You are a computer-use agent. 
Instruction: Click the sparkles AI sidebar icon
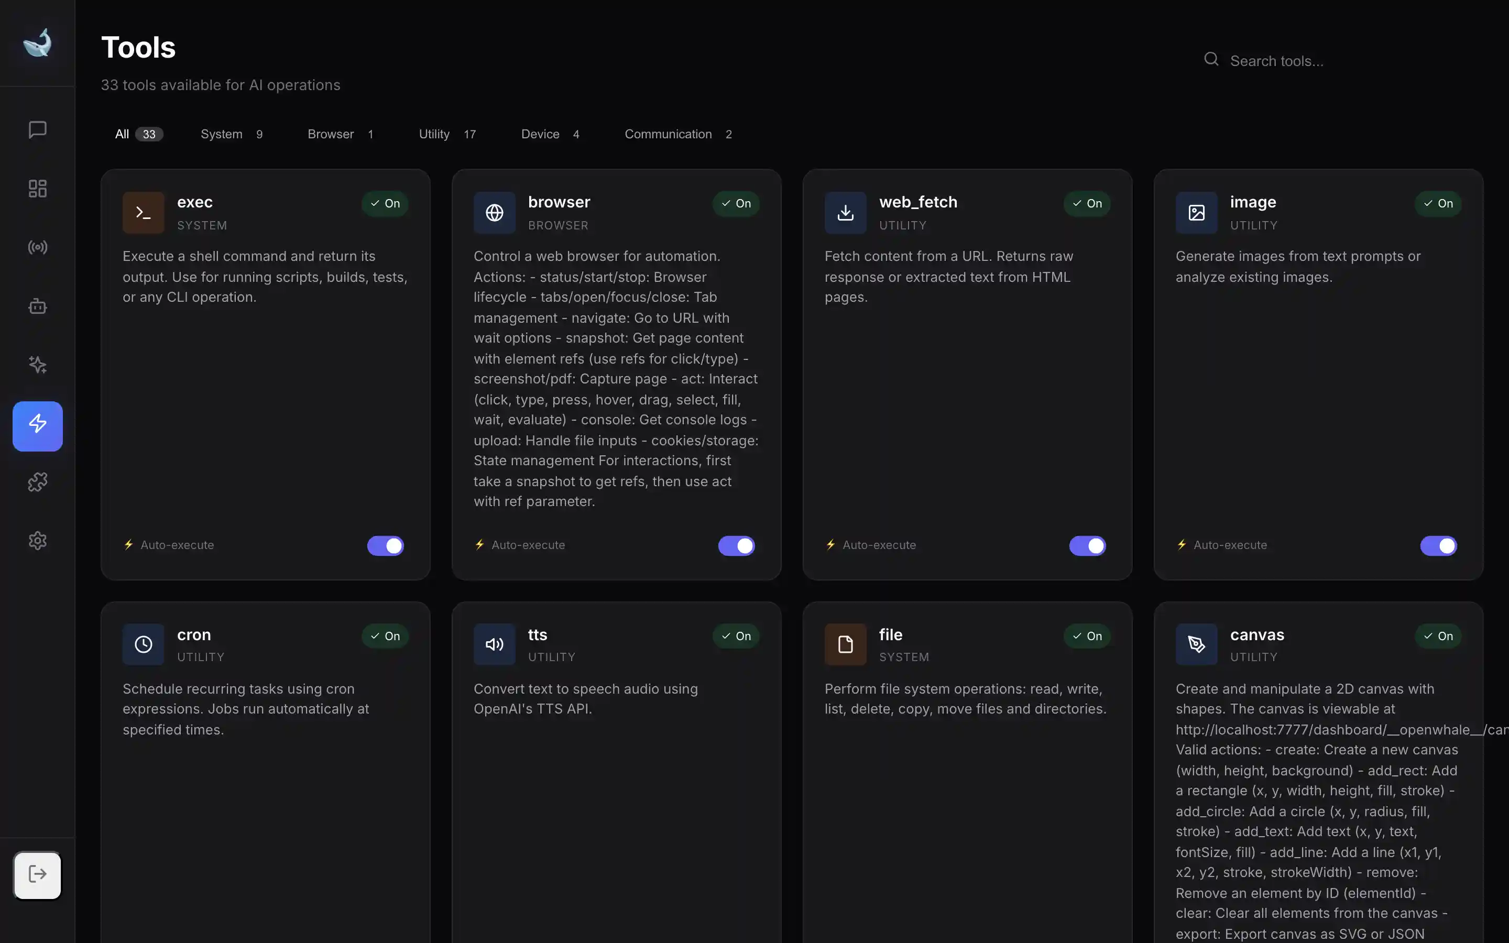click(37, 365)
